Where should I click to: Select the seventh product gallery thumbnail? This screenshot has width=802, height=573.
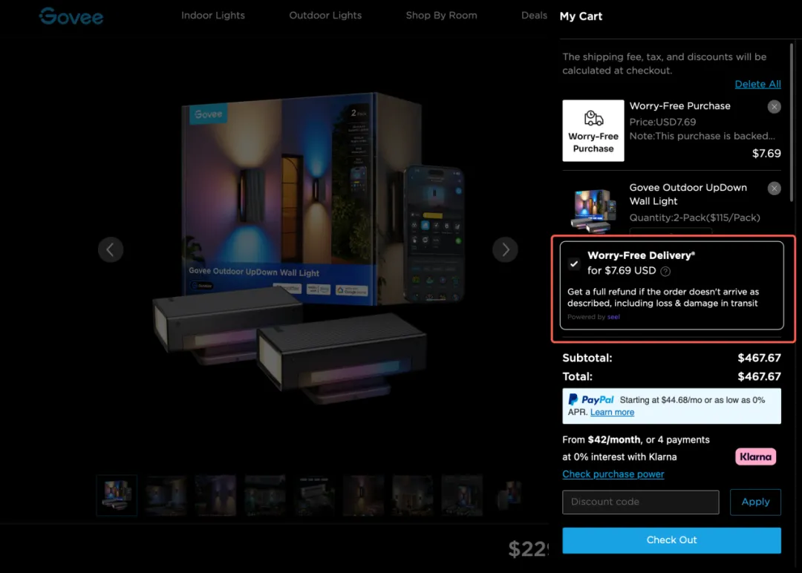point(413,495)
